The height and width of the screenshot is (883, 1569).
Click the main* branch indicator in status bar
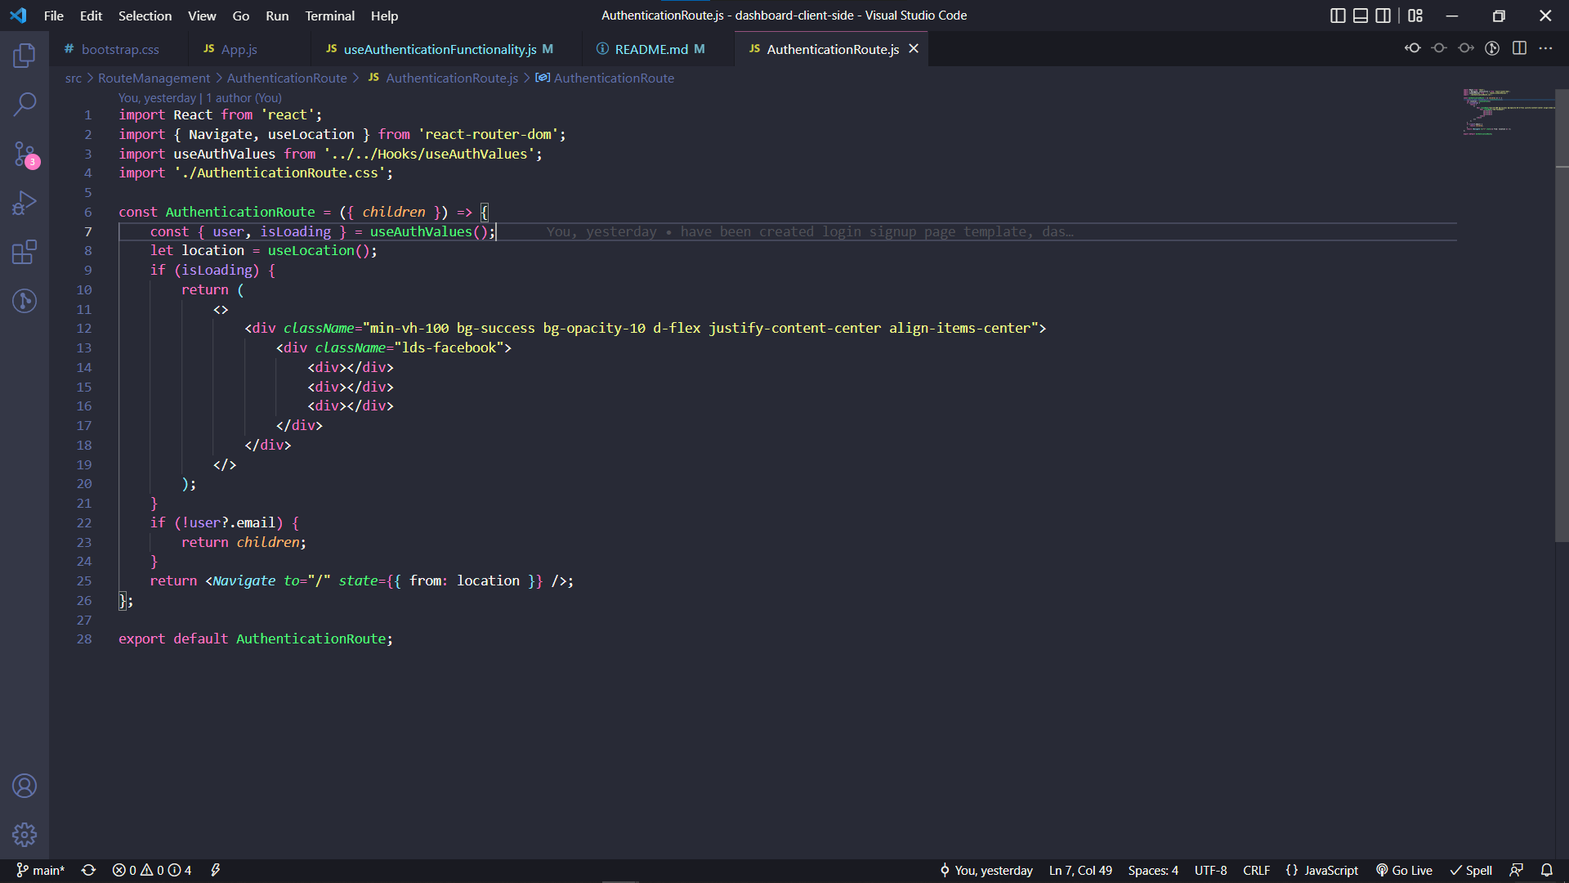39,870
